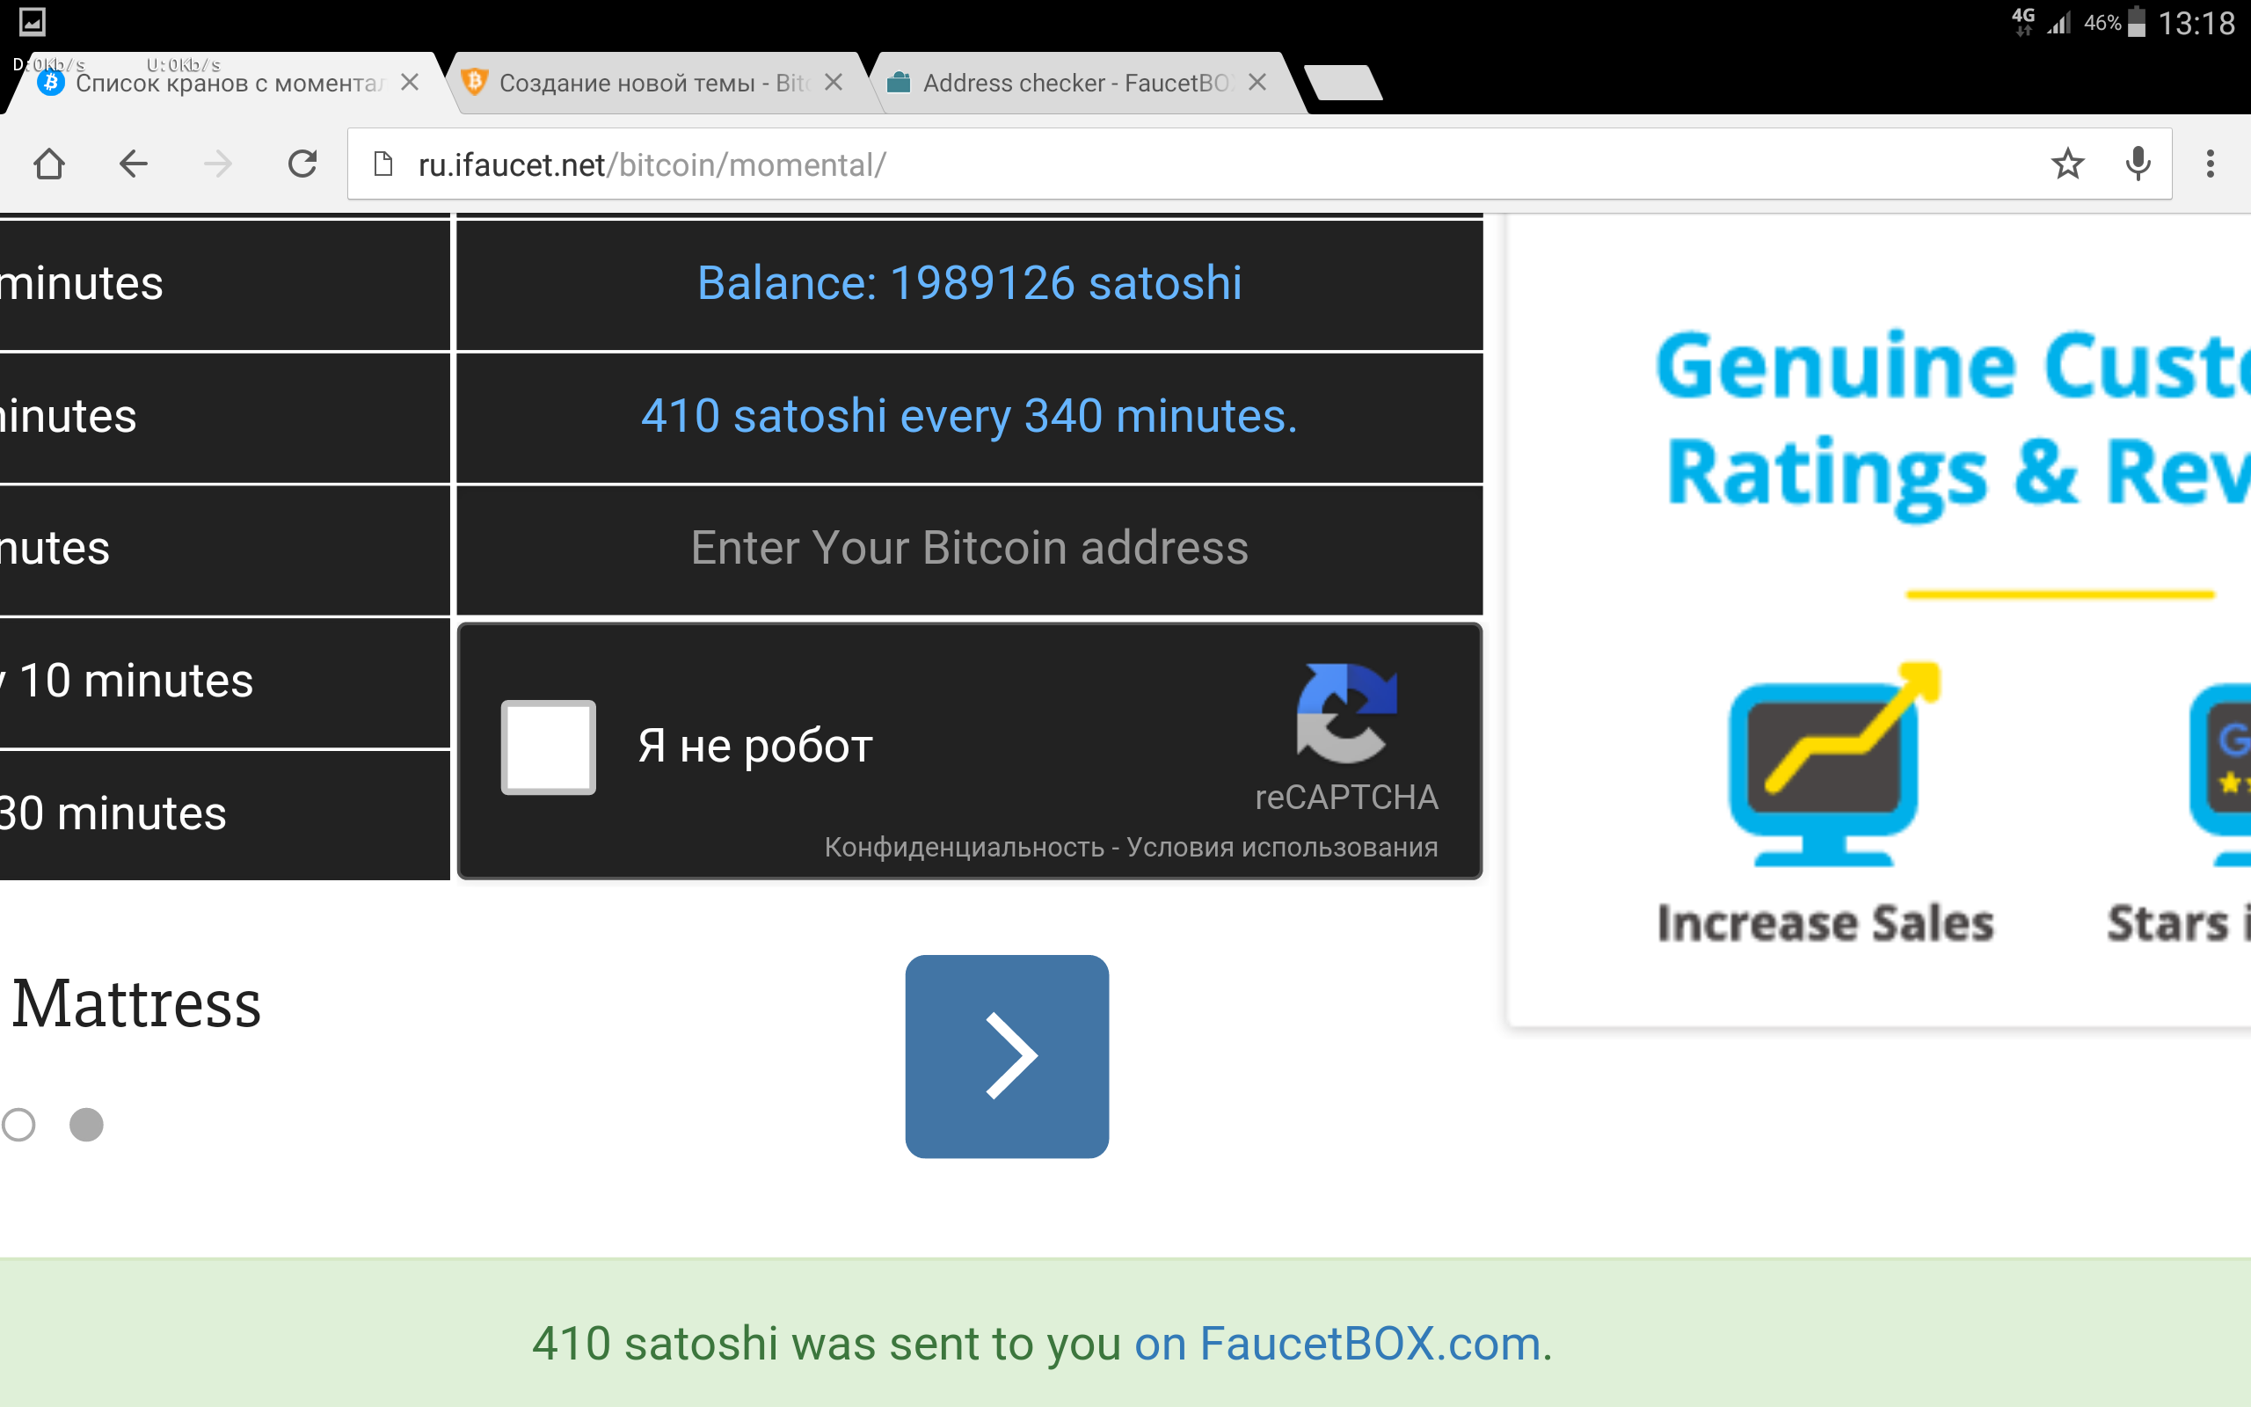Tap the reCAPTCHA logo icon

tap(1346, 713)
